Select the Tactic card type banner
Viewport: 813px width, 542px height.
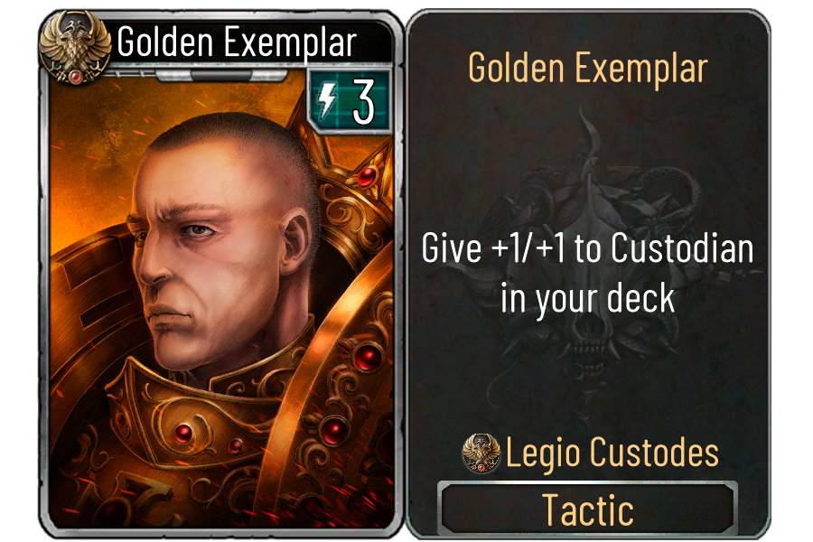pos(587,509)
